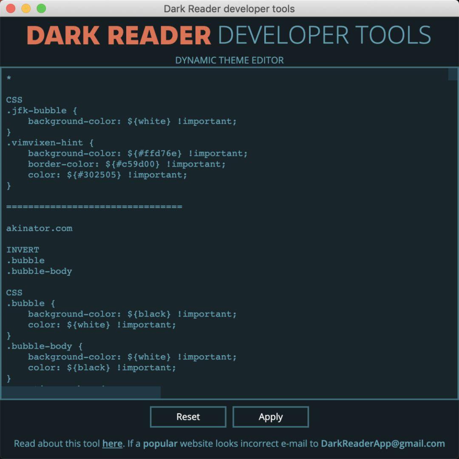Click the 'background-color: ${#ffd76e} !important;' line
This screenshot has height=459, width=459.
click(x=138, y=153)
